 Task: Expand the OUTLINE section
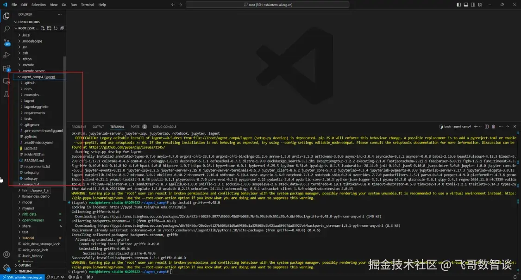[x=39, y=265]
